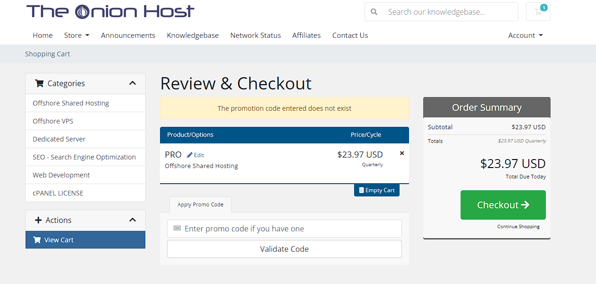
Task: Open the shopping cart icon in header
Action: point(538,12)
